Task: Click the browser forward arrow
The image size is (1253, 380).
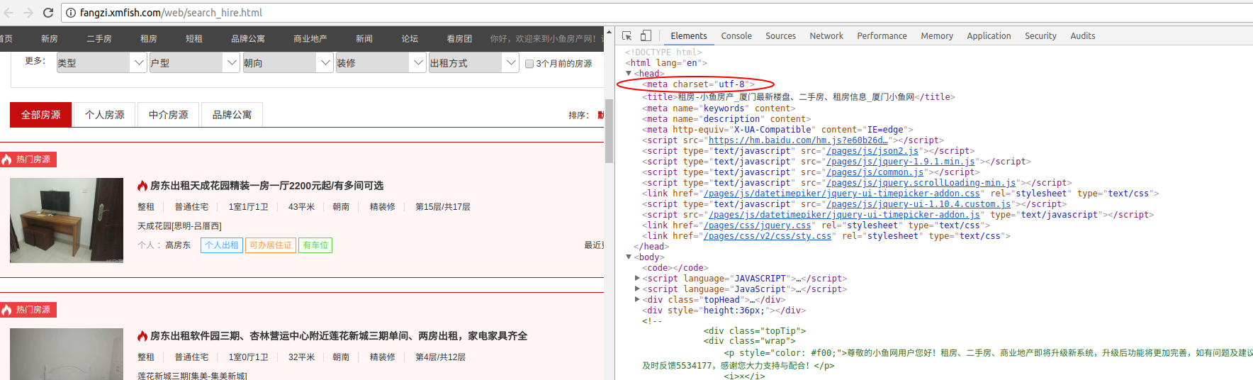Action: (28, 13)
